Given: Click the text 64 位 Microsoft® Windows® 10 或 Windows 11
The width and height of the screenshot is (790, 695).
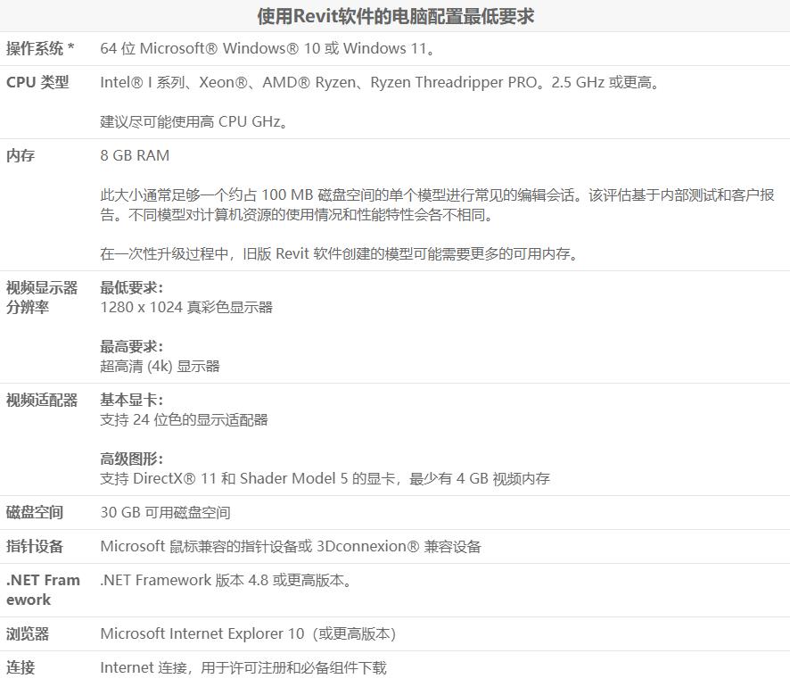Looking at the screenshot, I should click(267, 48).
